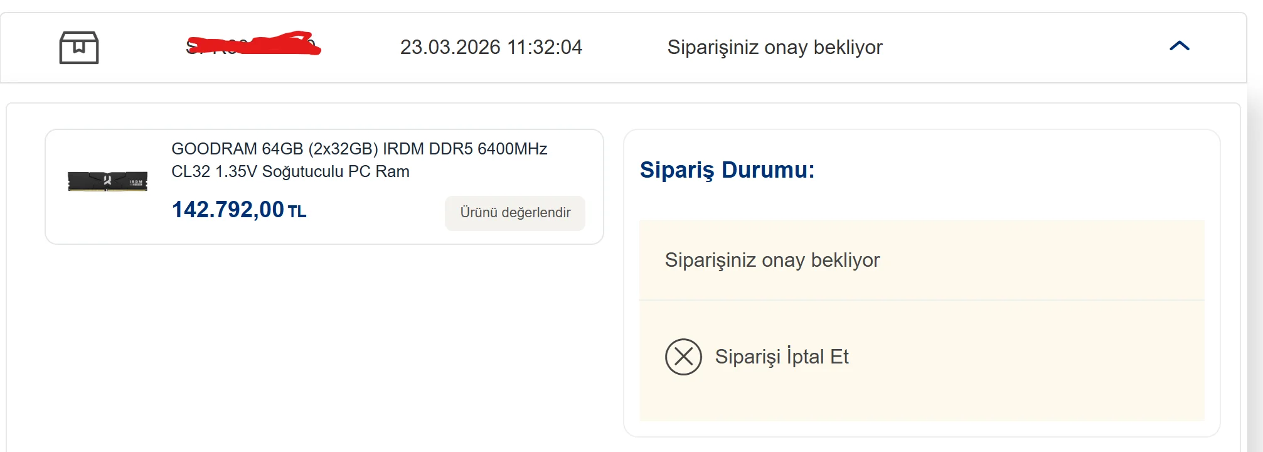Screen dimensions: 1263x452
Task: Select 'Siparişi İptal Et' to cancel the order
Action: (782, 357)
